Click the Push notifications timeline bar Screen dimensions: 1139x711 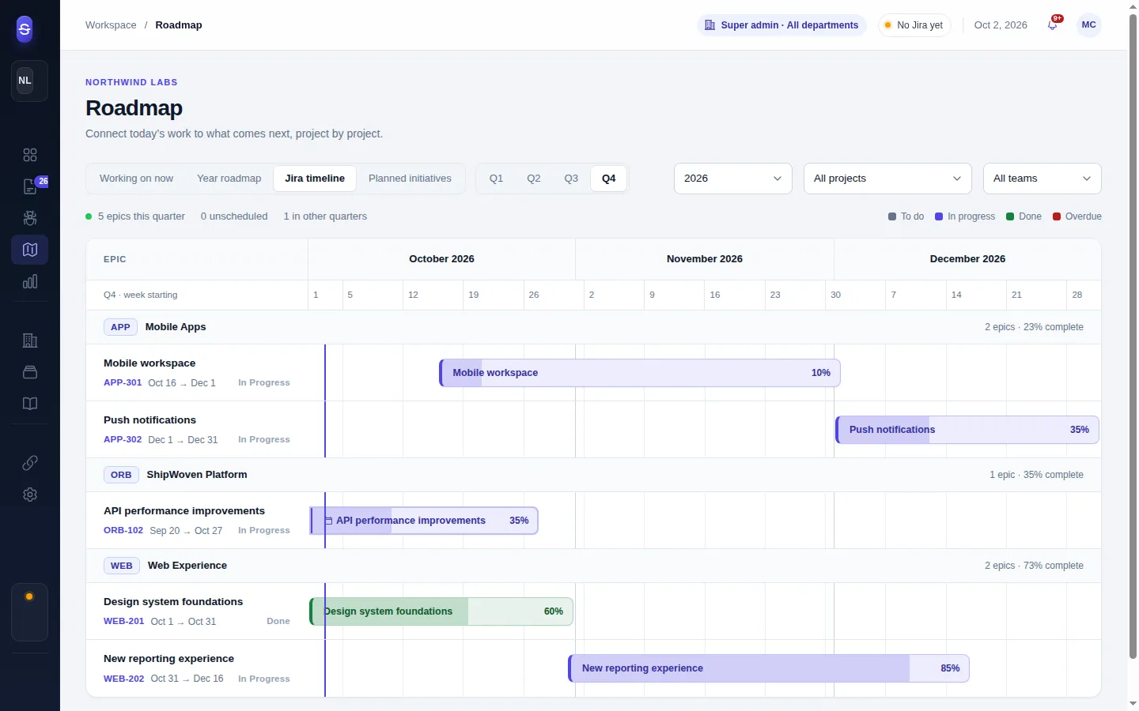[x=967, y=430]
